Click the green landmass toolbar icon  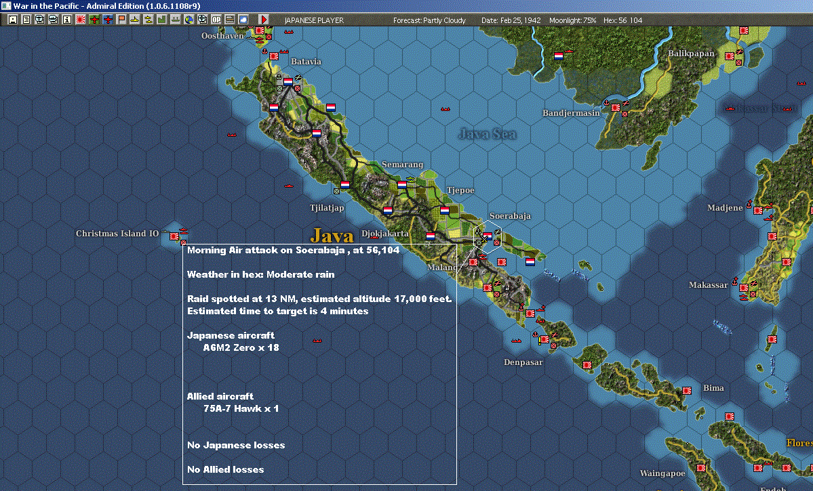(x=161, y=20)
